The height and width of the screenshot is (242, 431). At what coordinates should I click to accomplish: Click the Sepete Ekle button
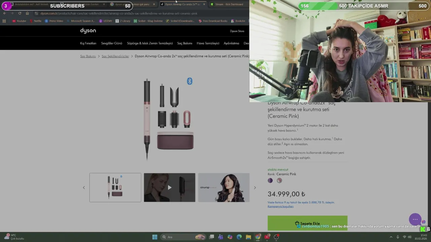(x=307, y=223)
